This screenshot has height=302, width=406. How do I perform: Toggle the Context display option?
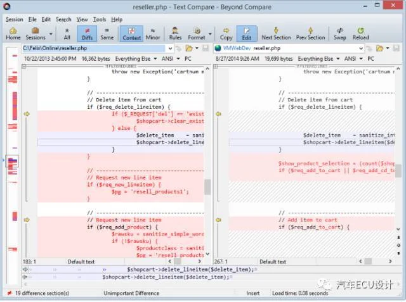(131, 34)
